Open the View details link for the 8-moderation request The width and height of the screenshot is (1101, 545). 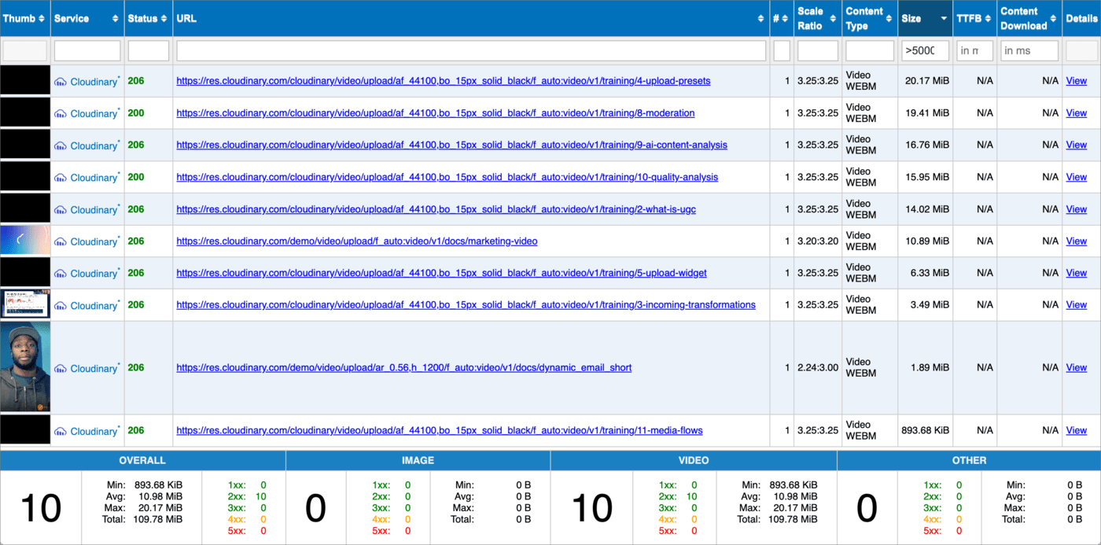pyautogui.click(x=1076, y=112)
